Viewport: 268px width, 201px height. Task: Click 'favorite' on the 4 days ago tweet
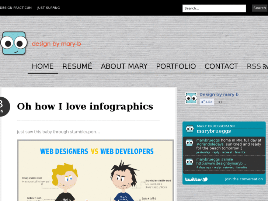point(241,167)
